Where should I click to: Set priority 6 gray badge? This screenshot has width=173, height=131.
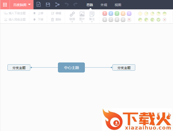point(105,20)
